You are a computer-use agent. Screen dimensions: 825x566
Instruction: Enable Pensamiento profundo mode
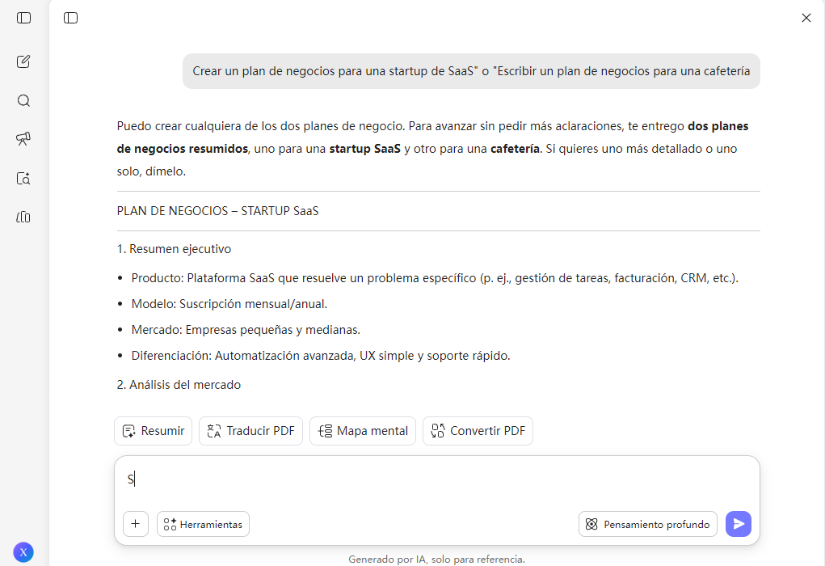pos(646,524)
